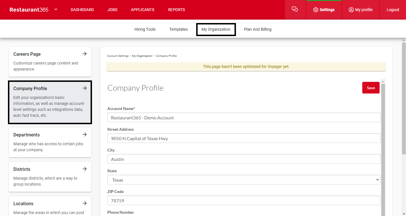Click the Careers Page arrow icon
Screen dimensions: 406x216
pos(85,54)
